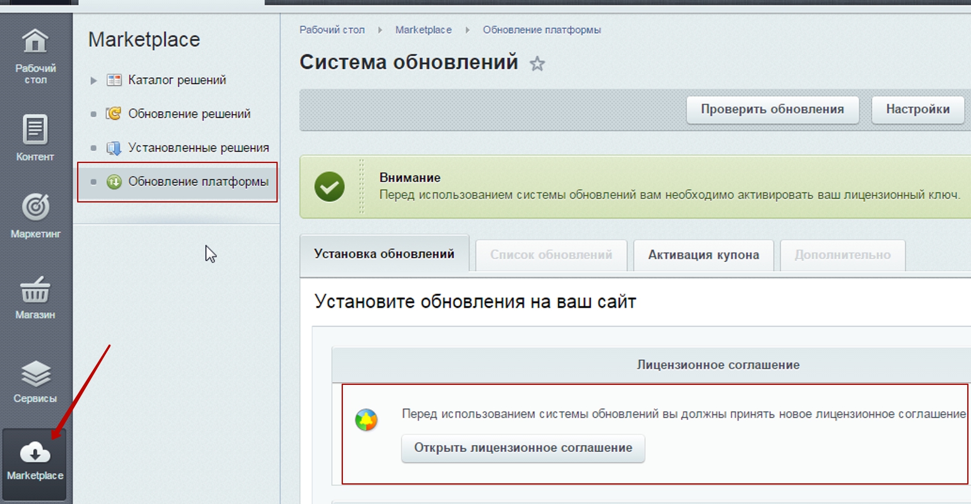Click the Настройки button
Viewport: 971px width, 504px height.
point(918,110)
